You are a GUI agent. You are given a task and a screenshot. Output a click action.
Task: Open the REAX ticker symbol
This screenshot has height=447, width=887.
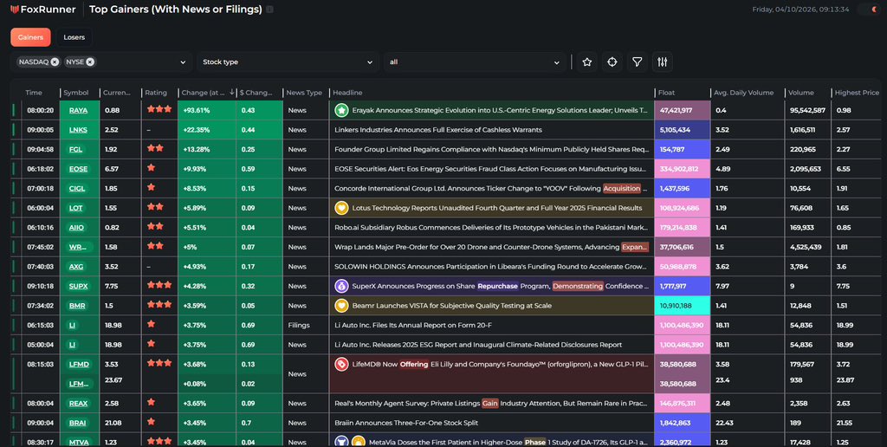78,404
